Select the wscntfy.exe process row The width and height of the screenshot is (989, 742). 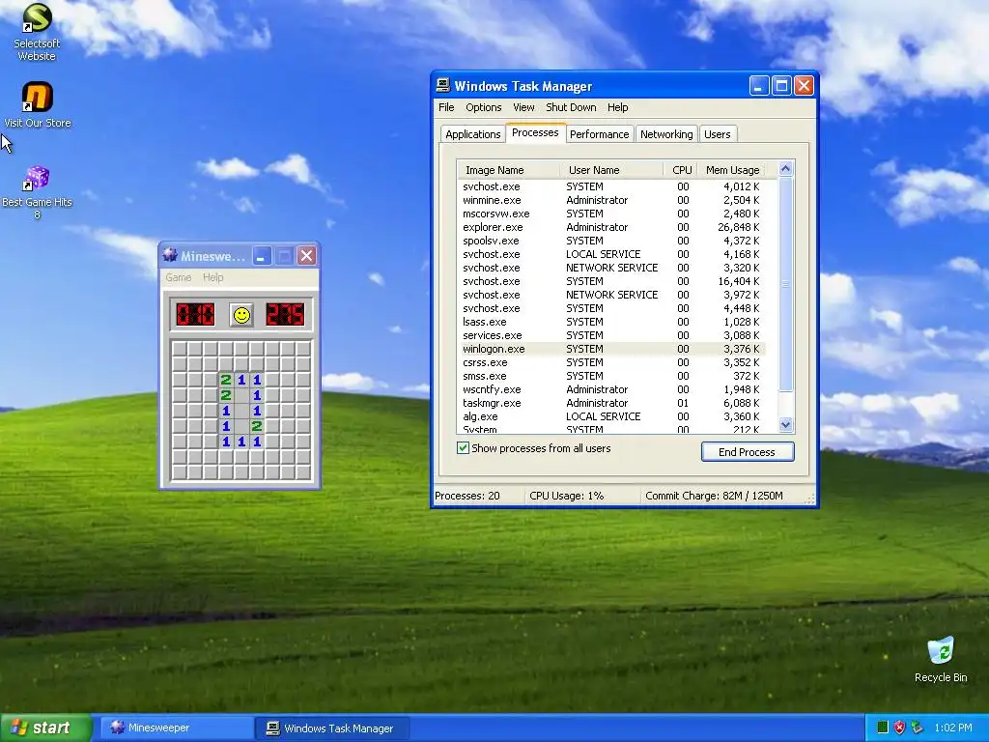[611, 389]
